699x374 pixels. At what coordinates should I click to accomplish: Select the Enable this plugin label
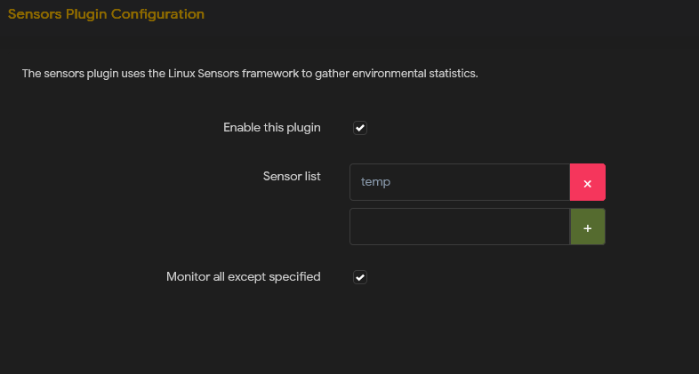pyautogui.click(x=272, y=128)
